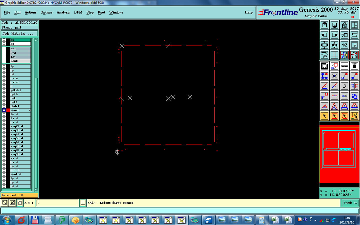
Task: Open the Windows menu
Action: click(116, 12)
